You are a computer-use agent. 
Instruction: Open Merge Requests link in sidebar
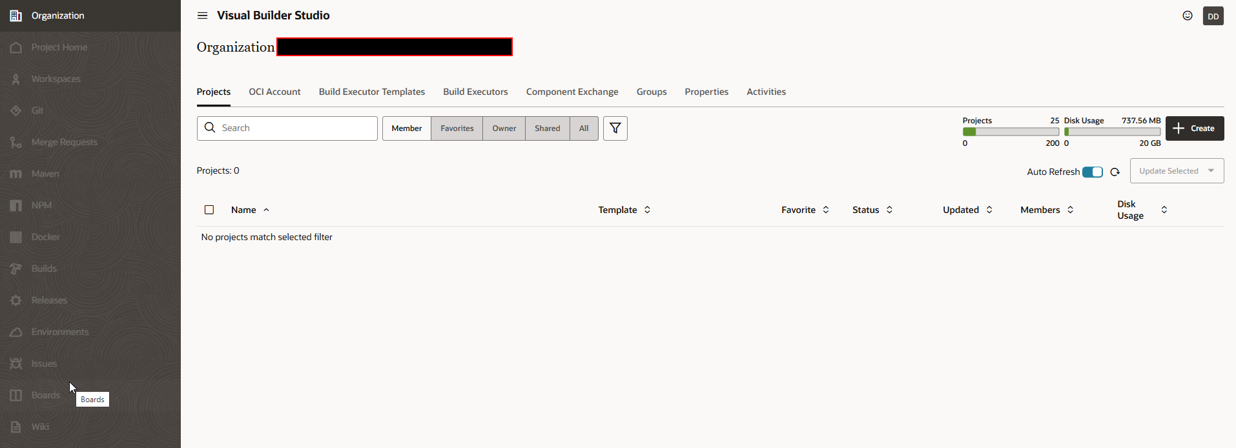[x=65, y=142]
